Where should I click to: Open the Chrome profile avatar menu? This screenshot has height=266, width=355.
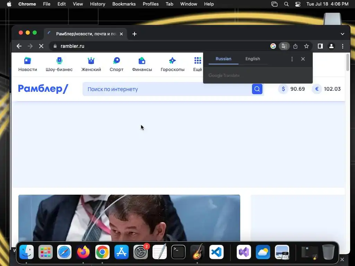click(x=331, y=46)
